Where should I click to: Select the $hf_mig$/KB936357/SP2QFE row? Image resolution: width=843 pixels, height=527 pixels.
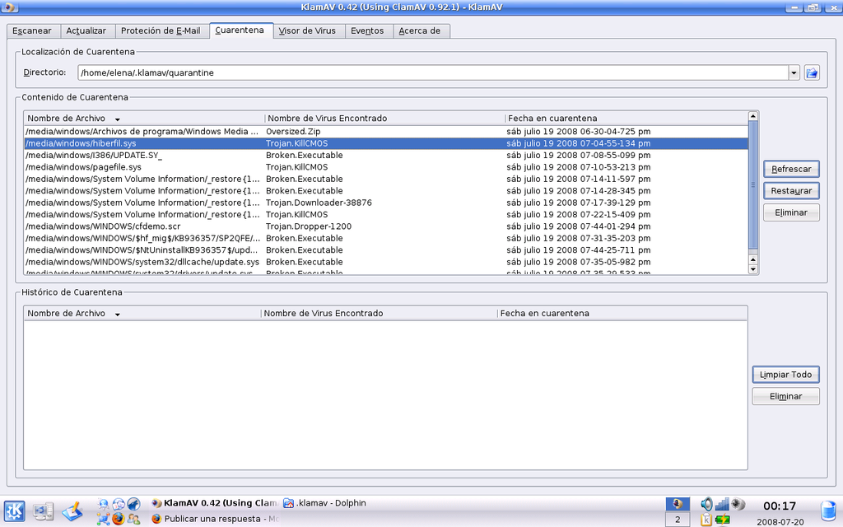(x=386, y=238)
